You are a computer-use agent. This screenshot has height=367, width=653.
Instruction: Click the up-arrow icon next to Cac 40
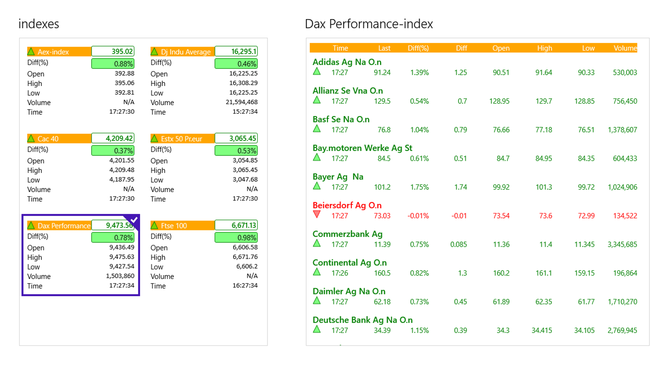tap(31, 139)
